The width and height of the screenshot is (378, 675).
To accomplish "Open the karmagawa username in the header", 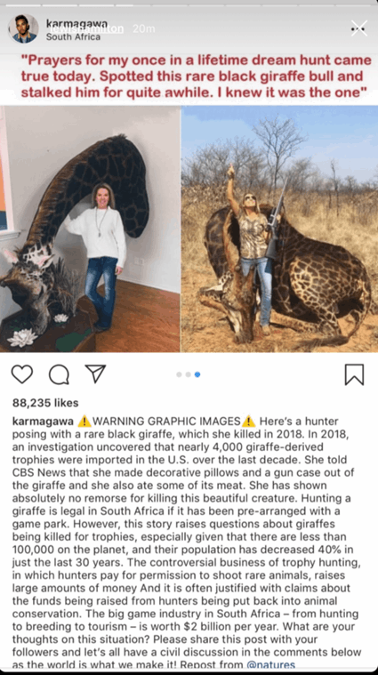I will (x=76, y=23).
